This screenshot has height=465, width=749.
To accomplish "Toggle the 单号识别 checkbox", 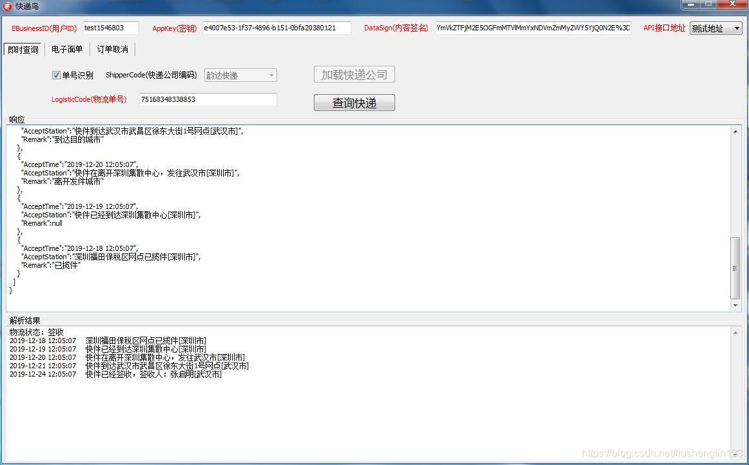I will pos(56,75).
